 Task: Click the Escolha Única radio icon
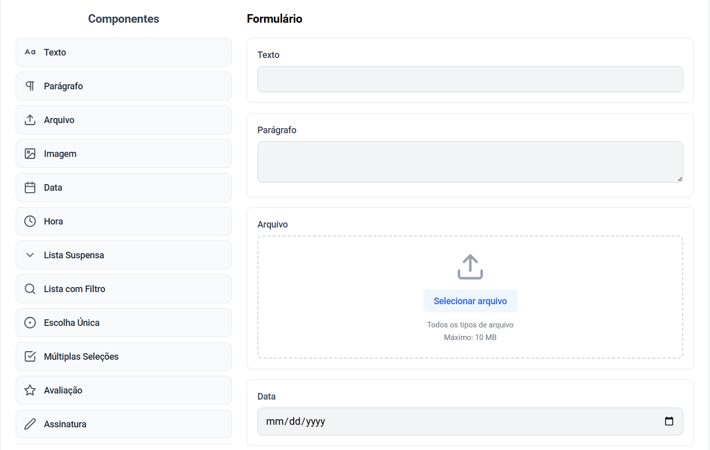pyautogui.click(x=30, y=322)
